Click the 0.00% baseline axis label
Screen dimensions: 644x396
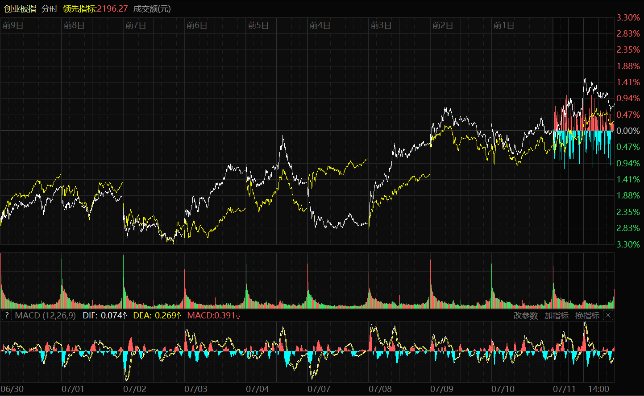point(628,131)
